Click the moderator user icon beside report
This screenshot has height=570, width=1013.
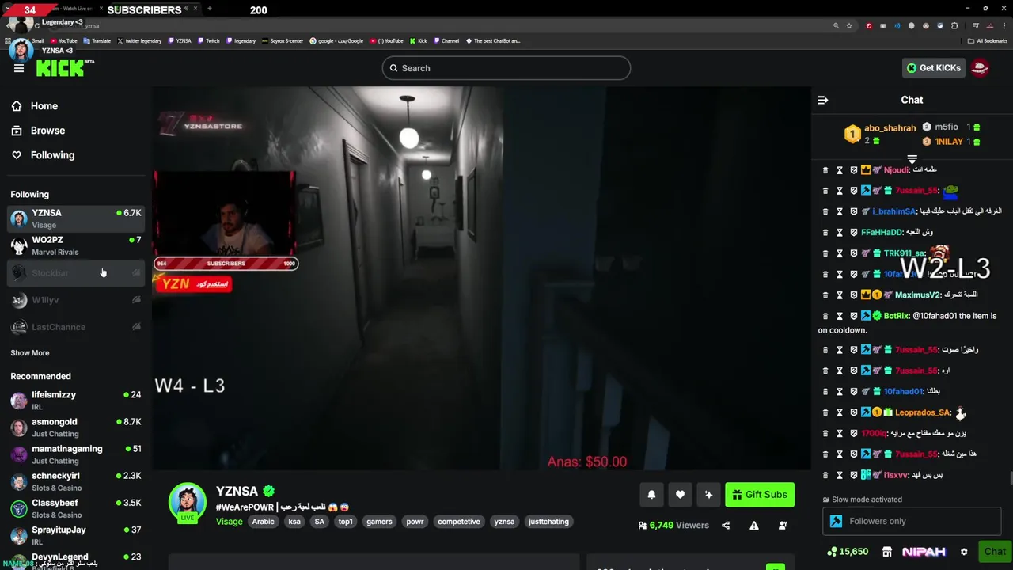pos(783,525)
